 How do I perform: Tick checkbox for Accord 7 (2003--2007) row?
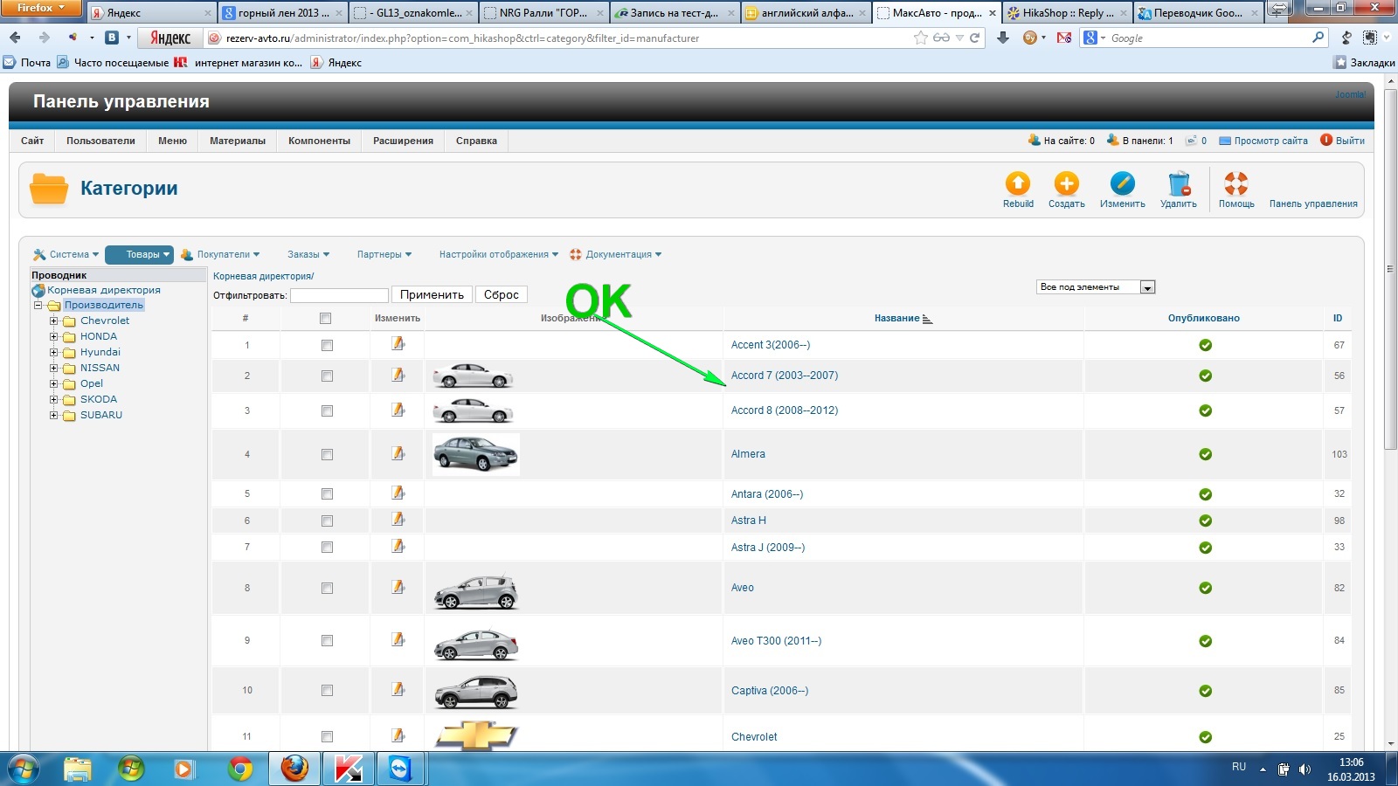tap(327, 376)
